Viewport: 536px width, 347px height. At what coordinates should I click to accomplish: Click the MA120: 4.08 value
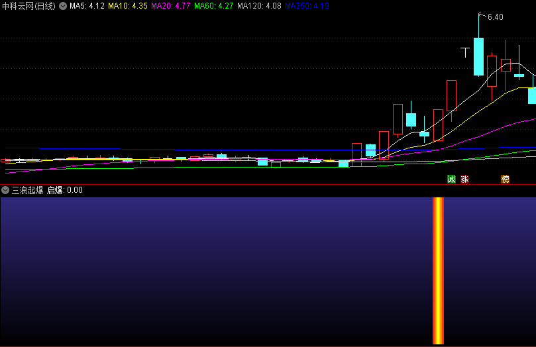click(x=259, y=6)
